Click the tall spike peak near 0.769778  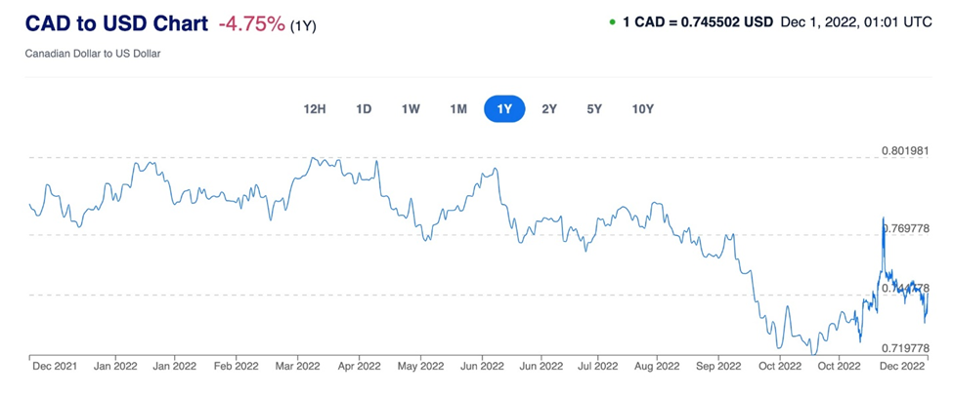coord(883,218)
